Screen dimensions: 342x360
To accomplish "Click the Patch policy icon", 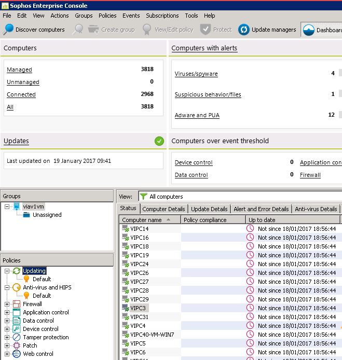I will [x=17, y=345].
